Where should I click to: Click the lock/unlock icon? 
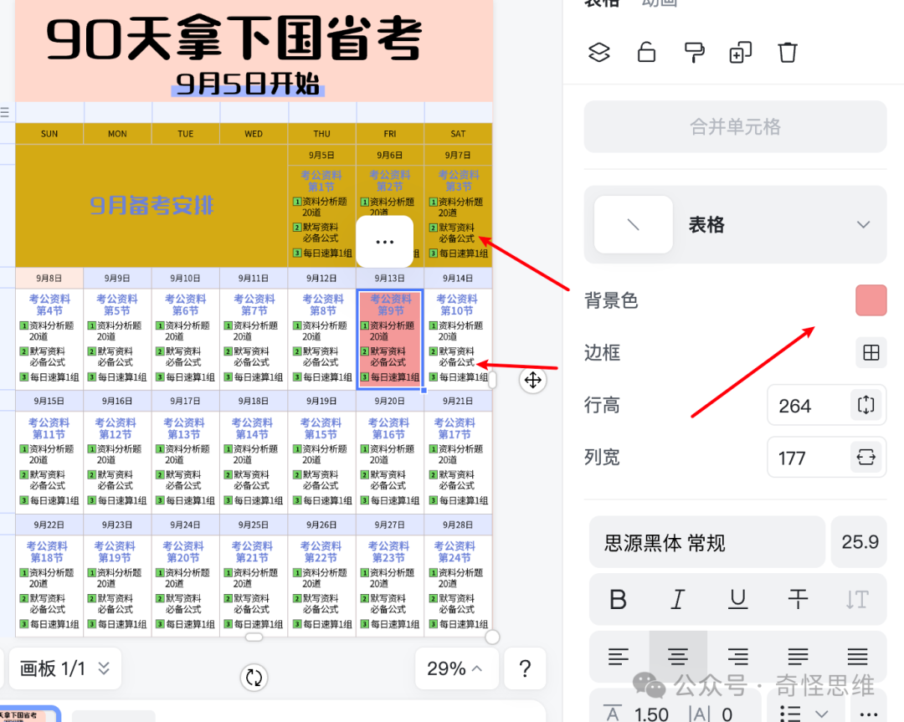646,53
